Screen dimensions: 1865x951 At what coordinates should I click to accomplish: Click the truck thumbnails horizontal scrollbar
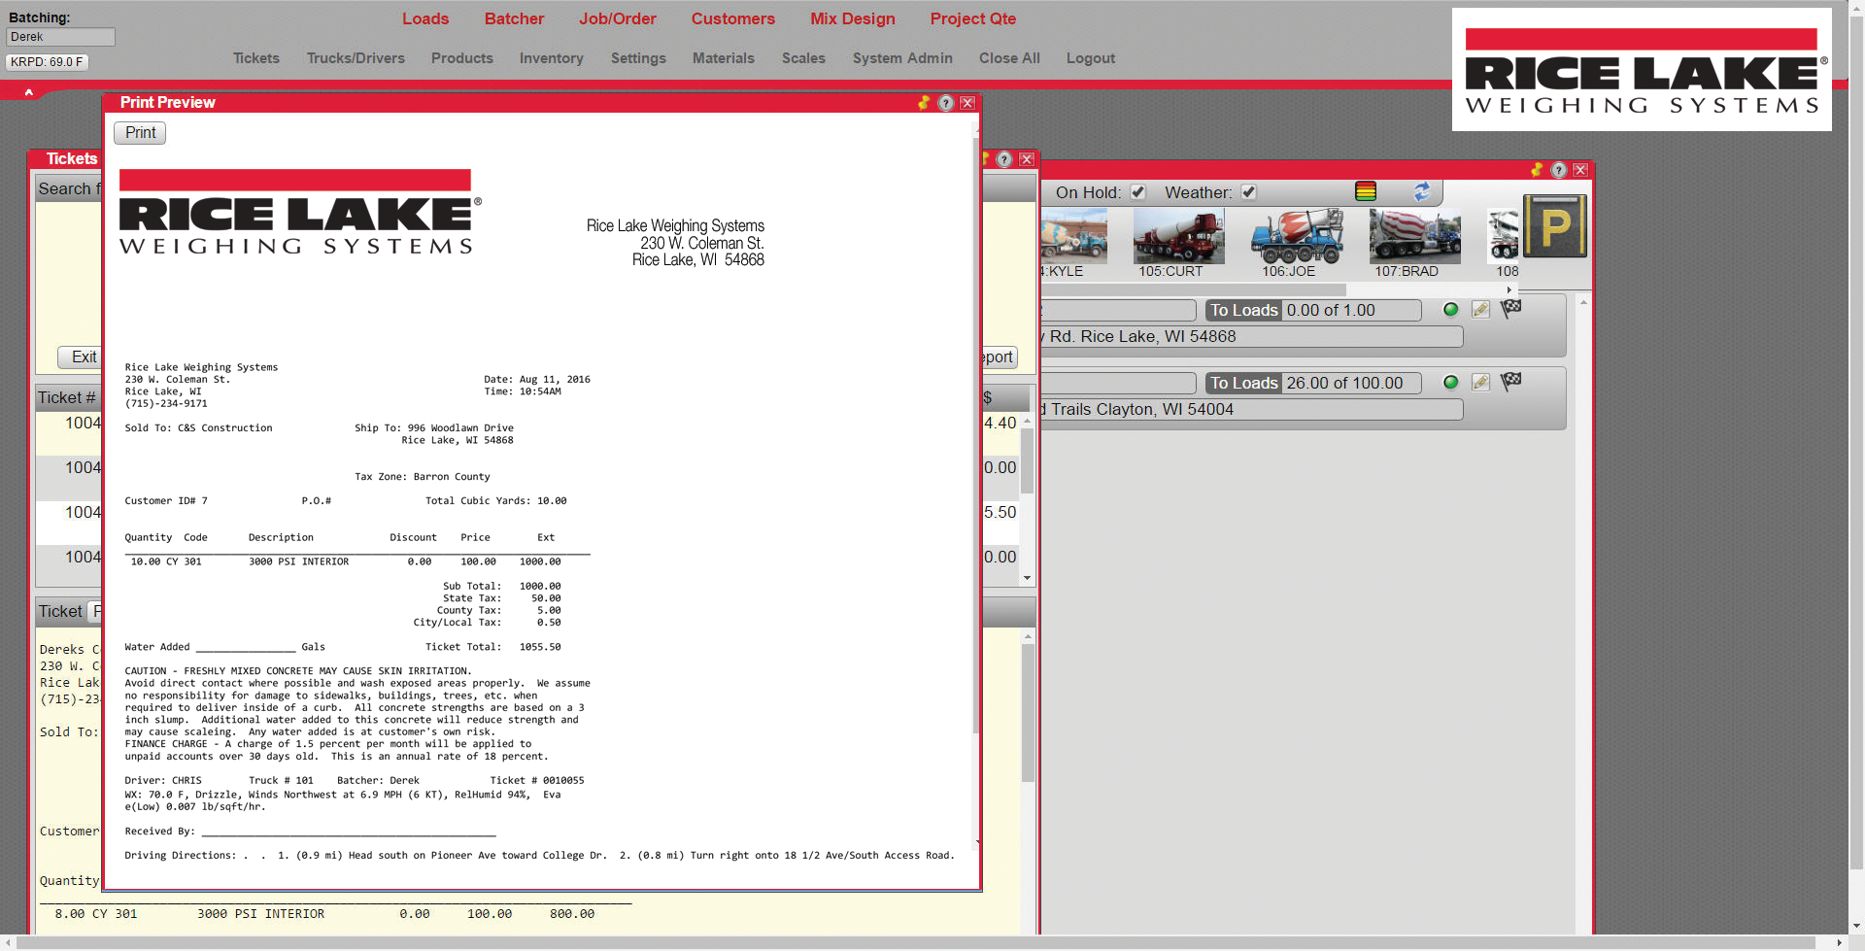click(1194, 289)
